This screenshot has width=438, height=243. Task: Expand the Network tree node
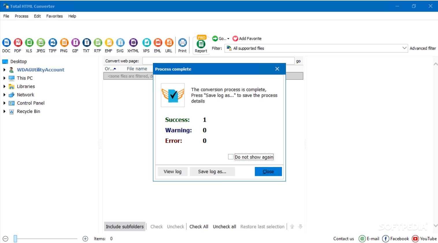[4, 95]
